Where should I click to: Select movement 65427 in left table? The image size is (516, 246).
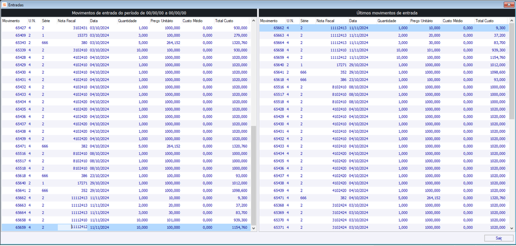pyautogui.click(x=126, y=28)
